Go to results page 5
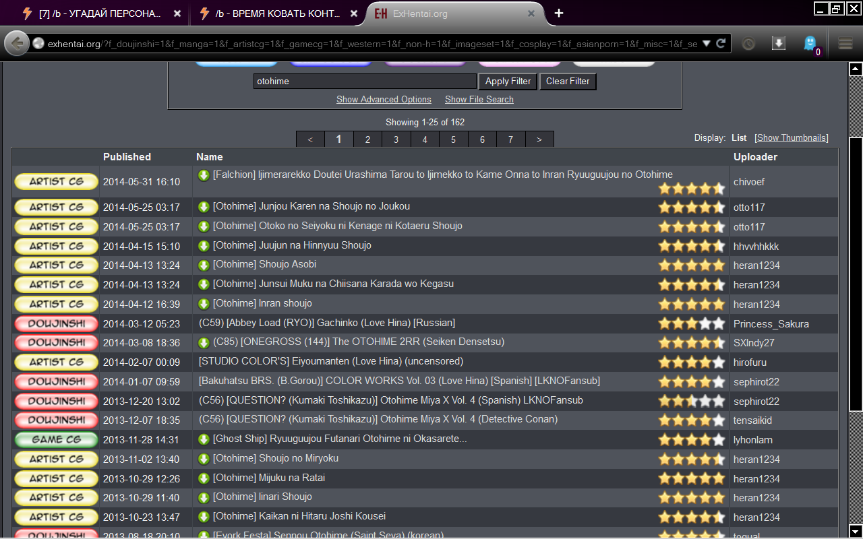Image resolution: width=863 pixels, height=539 pixels. coord(454,139)
